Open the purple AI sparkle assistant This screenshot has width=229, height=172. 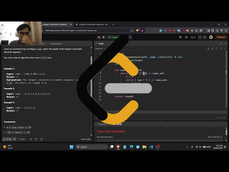pos(130,37)
